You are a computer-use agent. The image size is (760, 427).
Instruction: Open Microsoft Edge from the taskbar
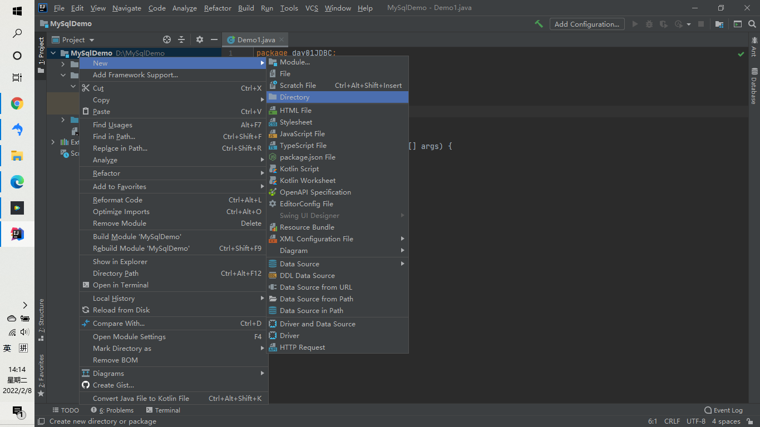[17, 182]
